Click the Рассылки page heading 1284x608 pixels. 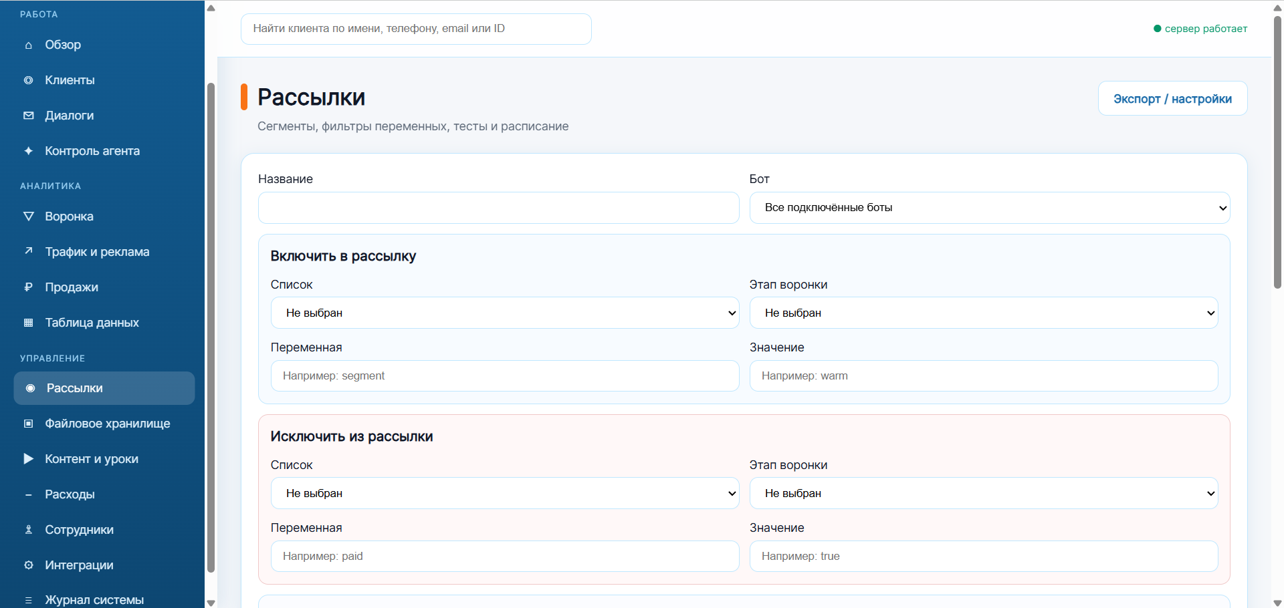click(x=311, y=98)
